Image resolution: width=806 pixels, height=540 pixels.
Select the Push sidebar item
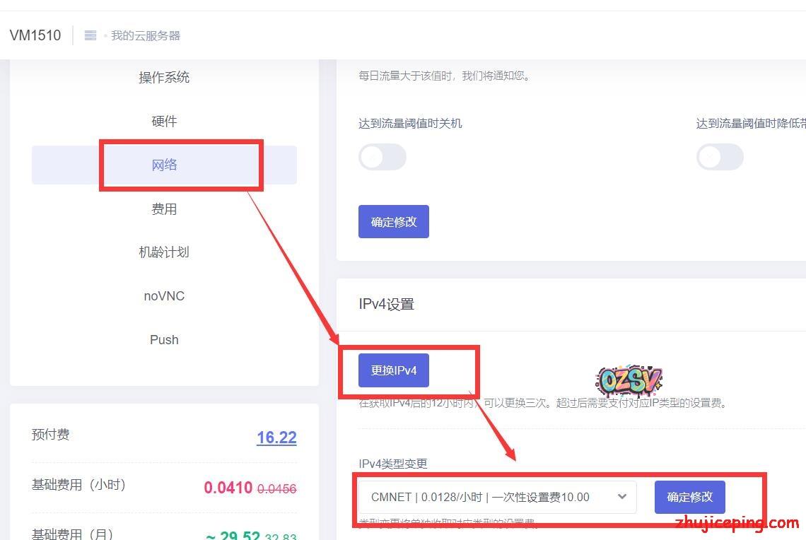tap(164, 340)
